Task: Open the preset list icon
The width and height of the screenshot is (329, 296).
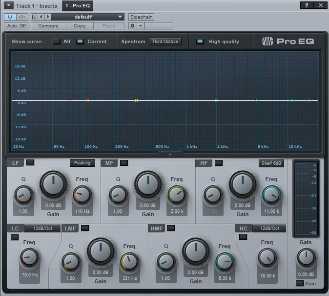Action: point(34,17)
